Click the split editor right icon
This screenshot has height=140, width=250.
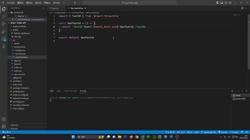(x=242, y=8)
